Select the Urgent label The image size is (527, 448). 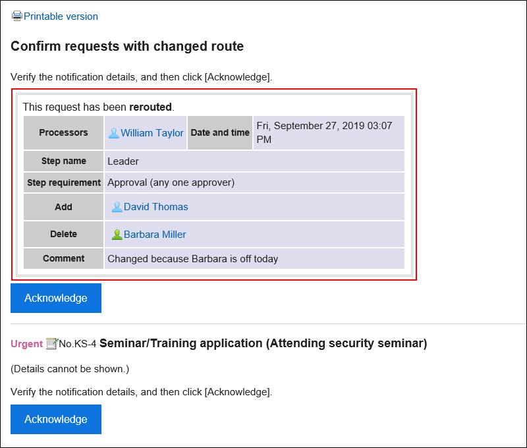(26, 344)
